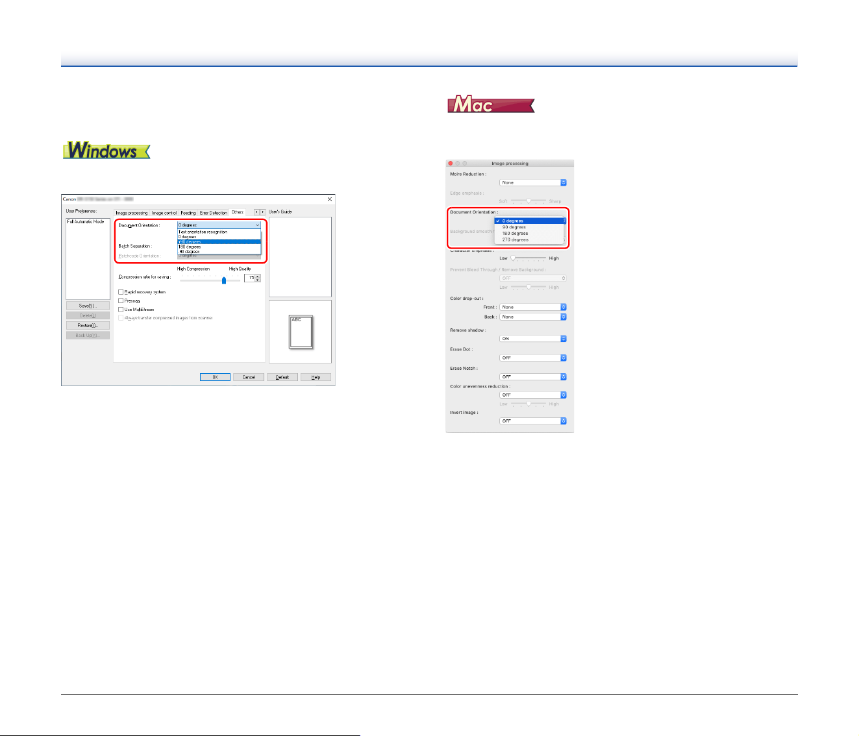This screenshot has height=736, width=859.
Task: Select the Others tab
Action: pyautogui.click(x=238, y=212)
